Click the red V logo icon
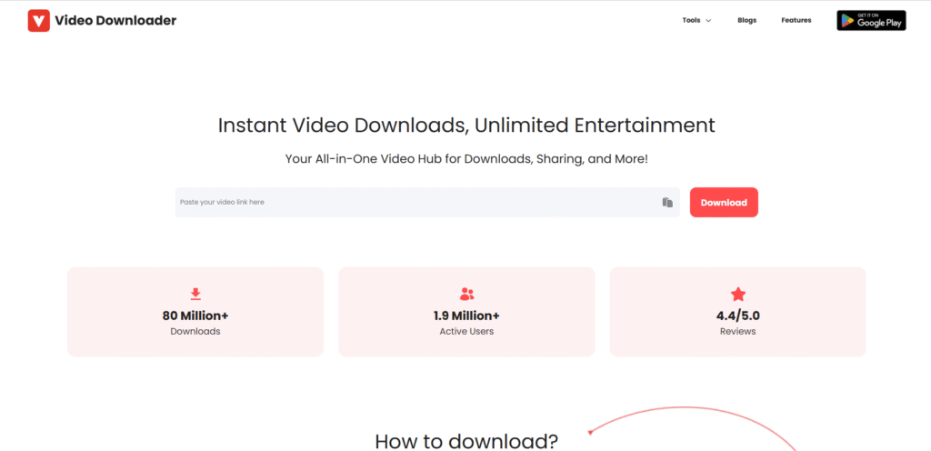The image size is (931, 451). 39,20
